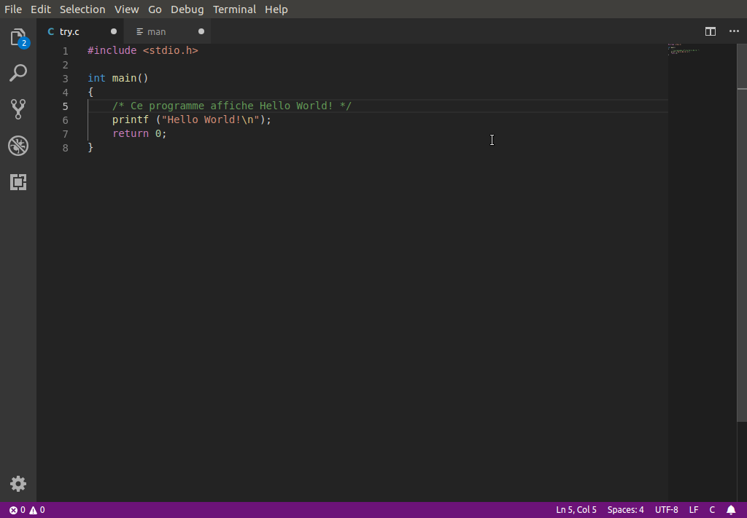Click unsaved dot on man tab
This screenshot has width=747, height=518.
pos(201,31)
